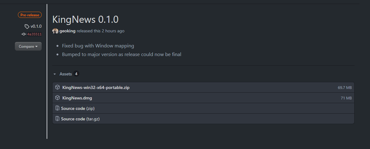Screen dimensions: 370x149
Task: Open the KingNews 0.1.0 release title
Action: [85, 19]
